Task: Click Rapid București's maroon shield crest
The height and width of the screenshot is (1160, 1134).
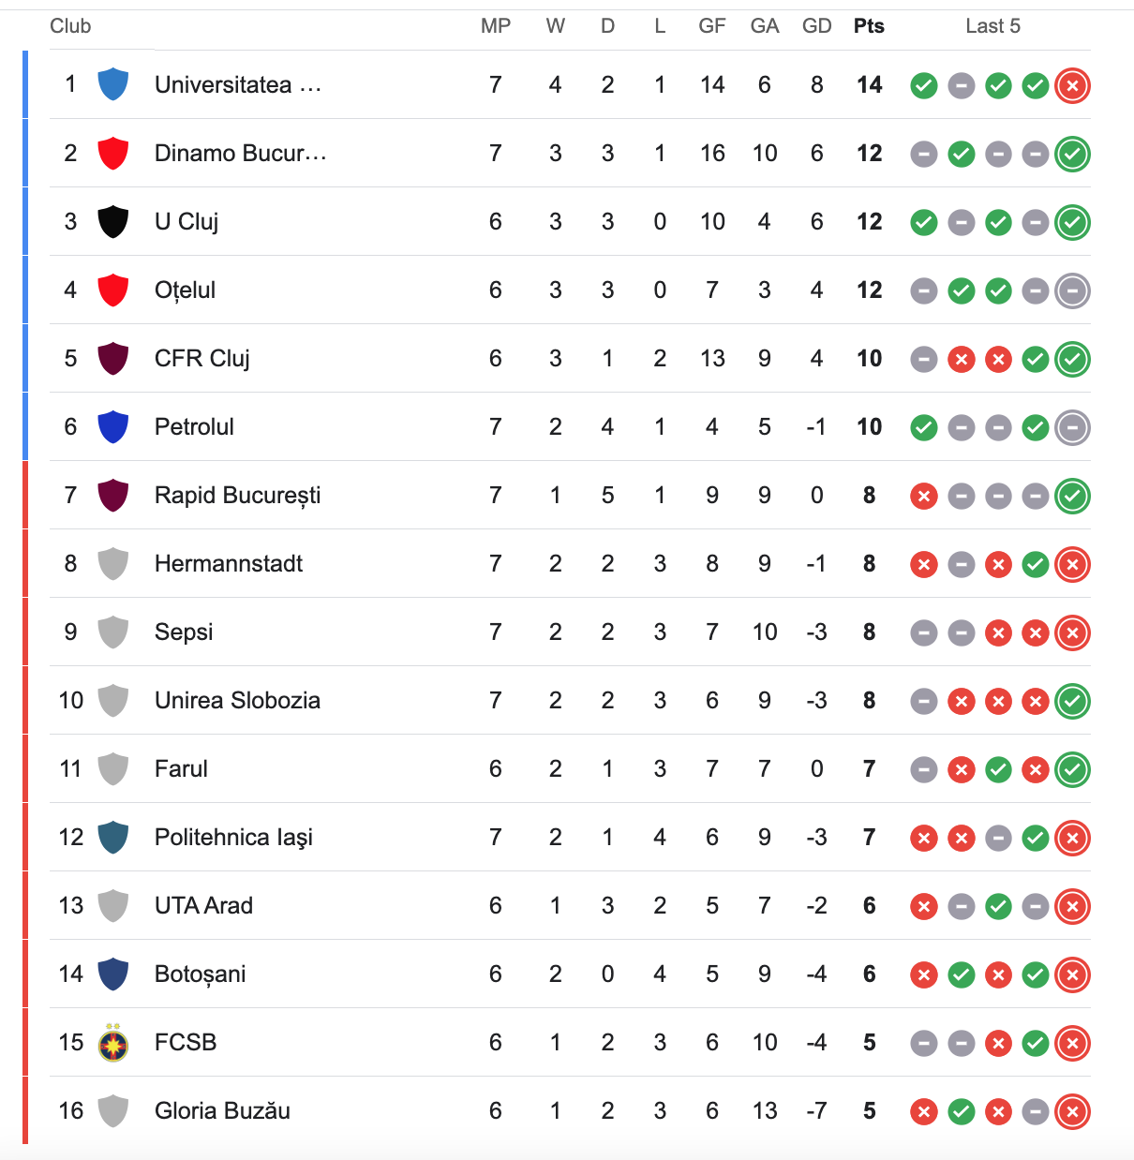Action: click(113, 495)
